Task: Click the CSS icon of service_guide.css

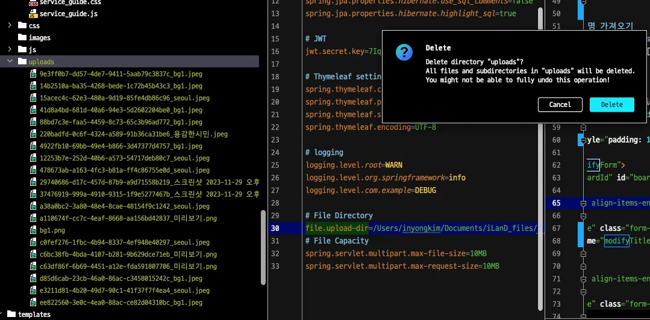Action: [33, 2]
